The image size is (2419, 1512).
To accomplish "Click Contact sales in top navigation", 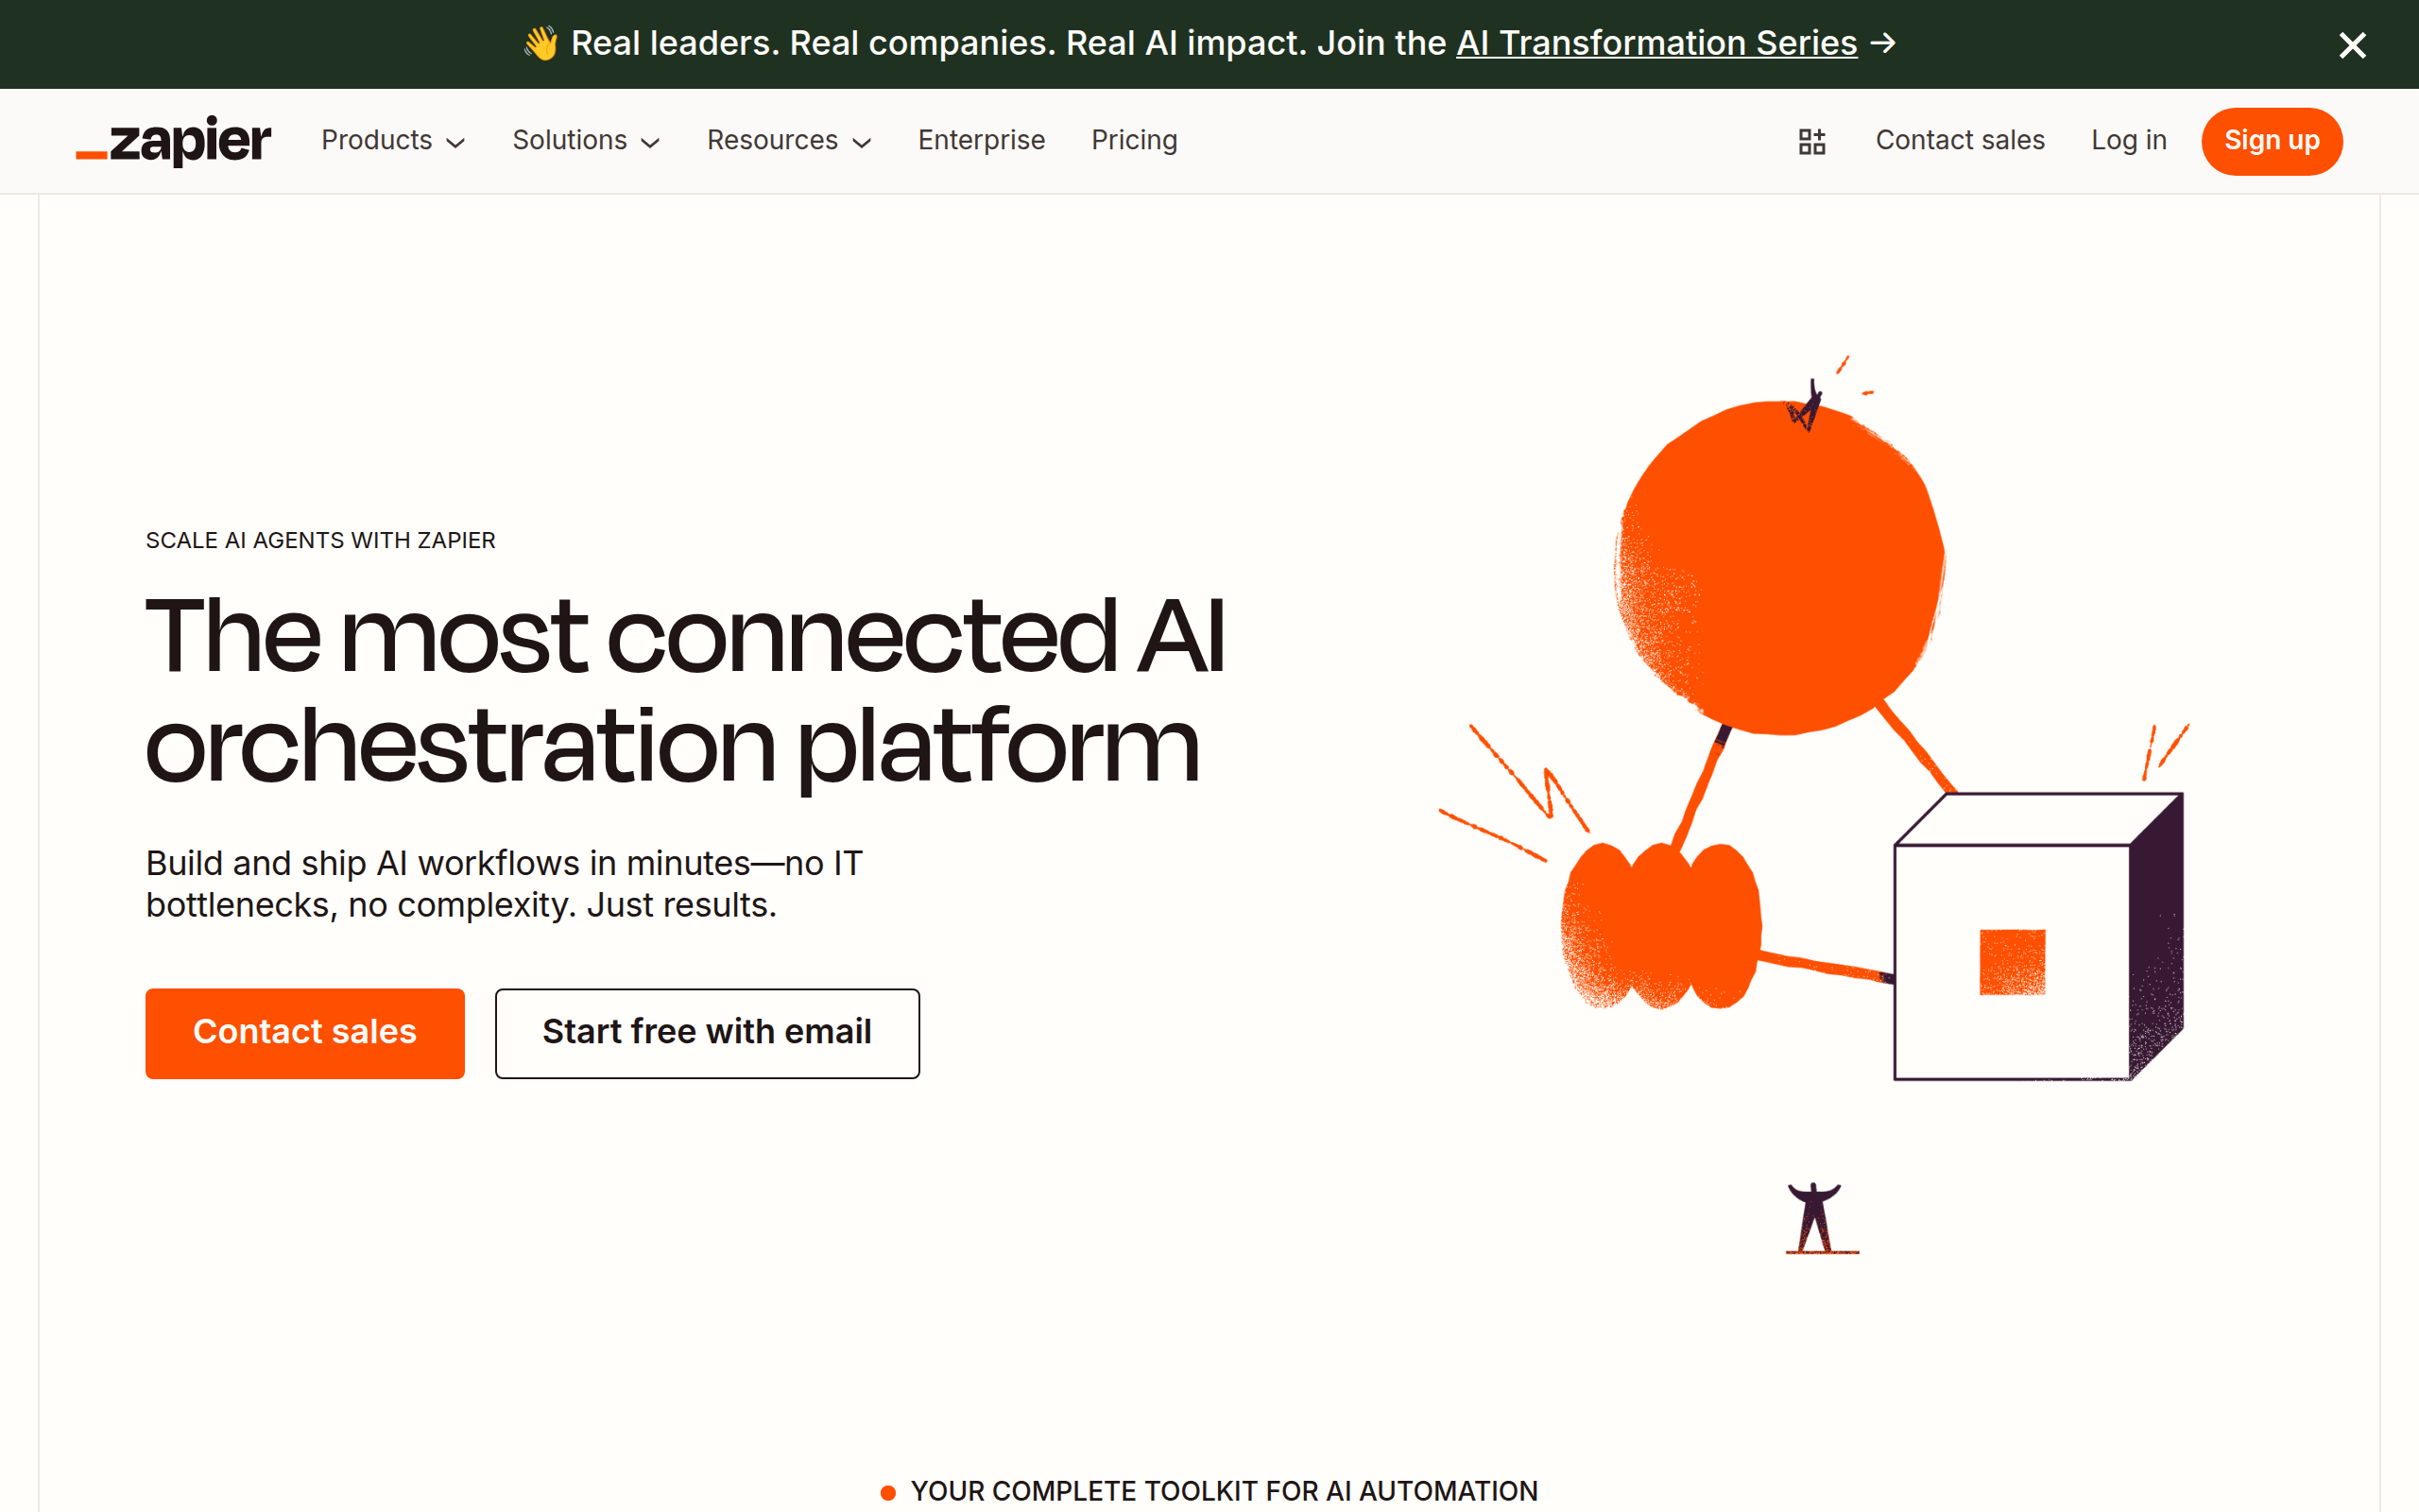I will coord(1960,141).
